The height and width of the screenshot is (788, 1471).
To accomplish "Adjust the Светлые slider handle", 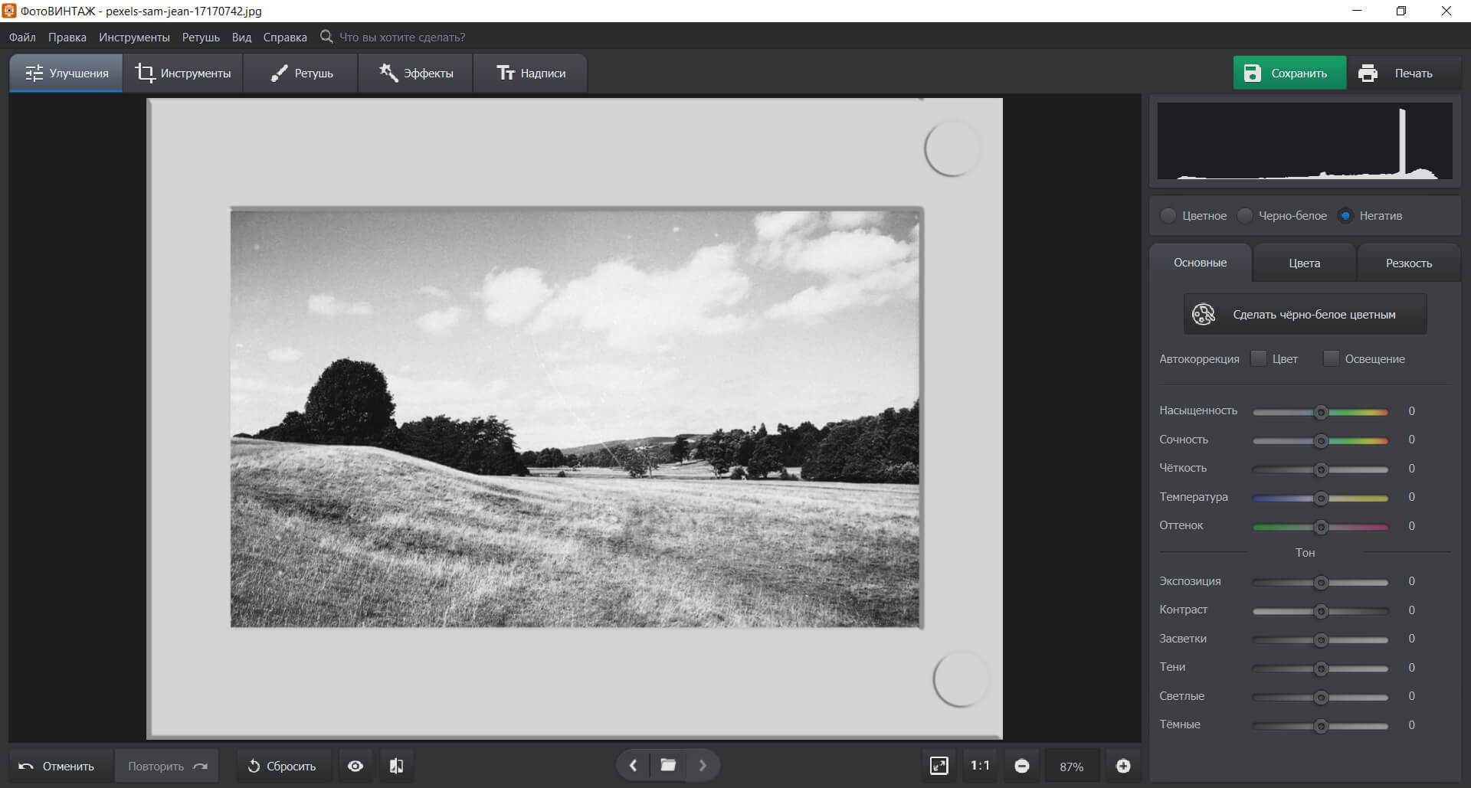I will tap(1321, 698).
